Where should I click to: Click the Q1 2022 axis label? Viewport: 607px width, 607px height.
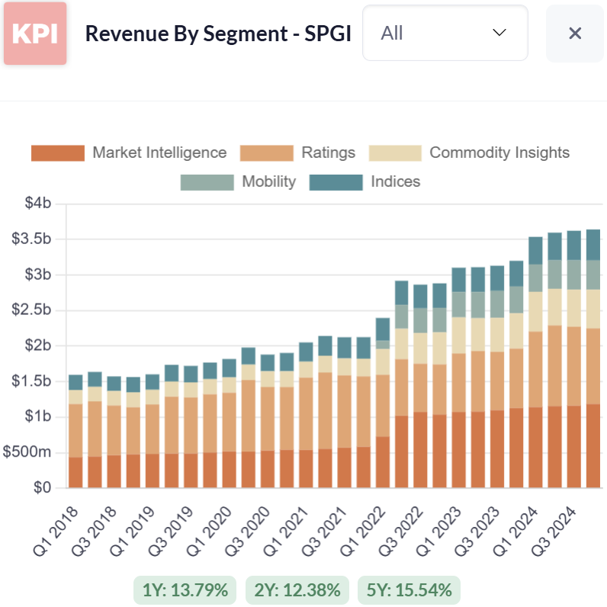[x=363, y=531]
